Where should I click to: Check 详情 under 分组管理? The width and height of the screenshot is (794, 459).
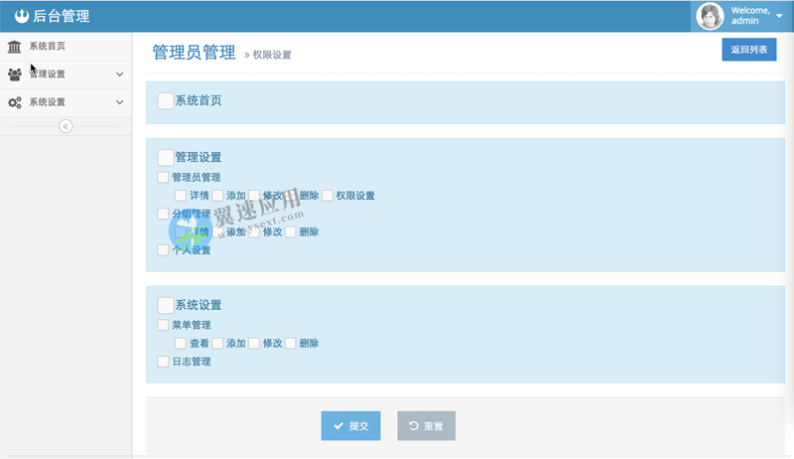coord(181,232)
